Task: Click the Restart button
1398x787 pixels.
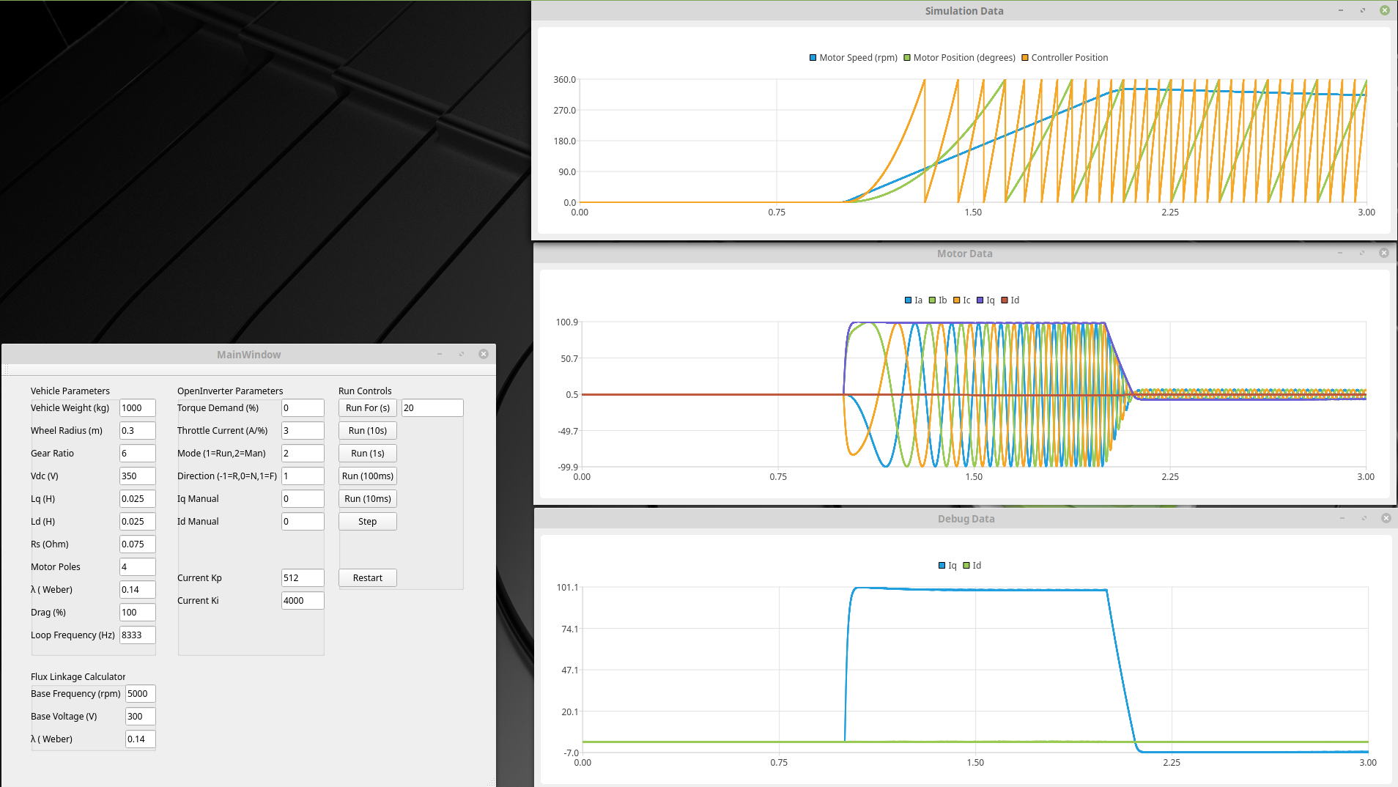Action: pyautogui.click(x=367, y=578)
